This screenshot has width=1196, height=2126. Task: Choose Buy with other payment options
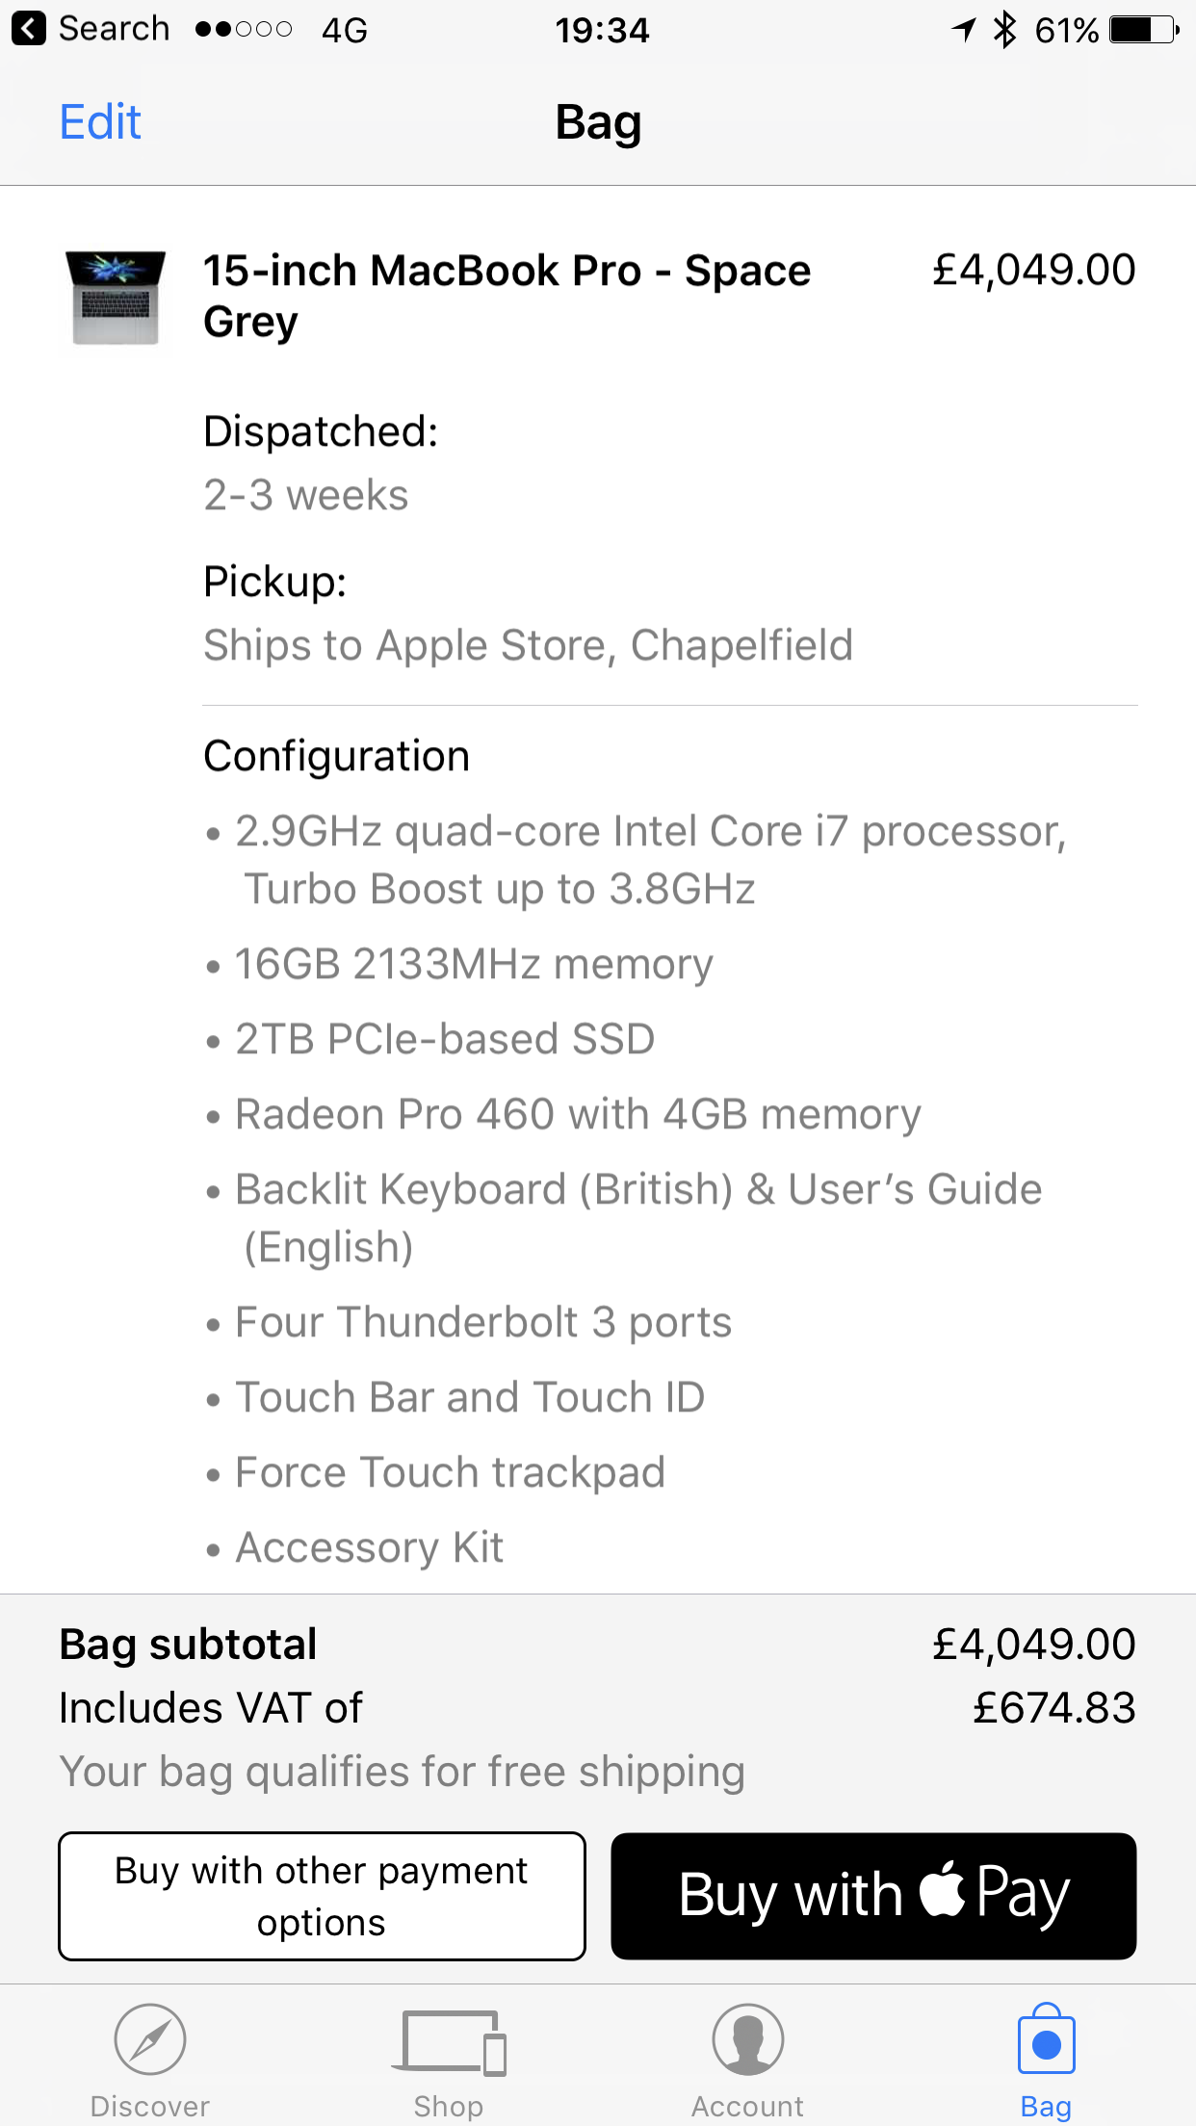point(322,1895)
